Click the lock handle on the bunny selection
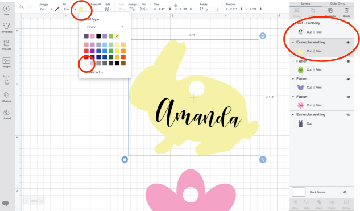Screen dimensions: 360x211 [125, 159]
